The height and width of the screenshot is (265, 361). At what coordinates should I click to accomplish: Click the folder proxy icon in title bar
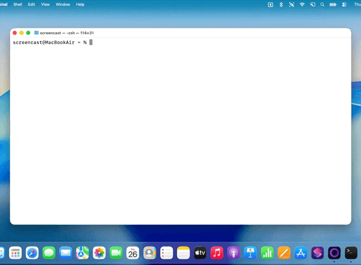(36, 33)
